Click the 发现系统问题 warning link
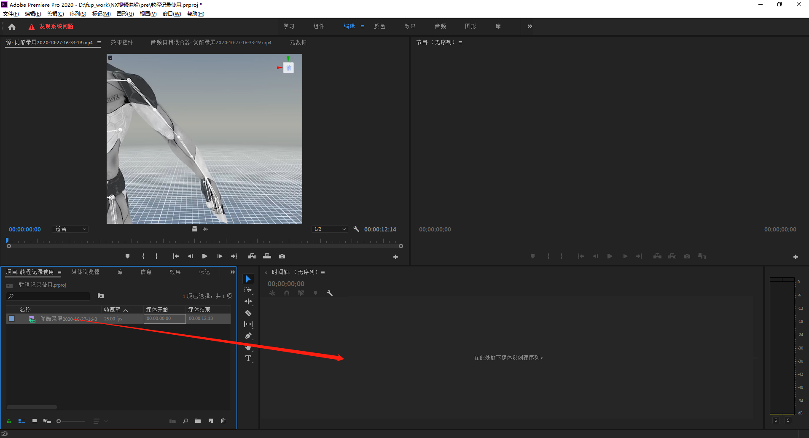 pos(56,27)
